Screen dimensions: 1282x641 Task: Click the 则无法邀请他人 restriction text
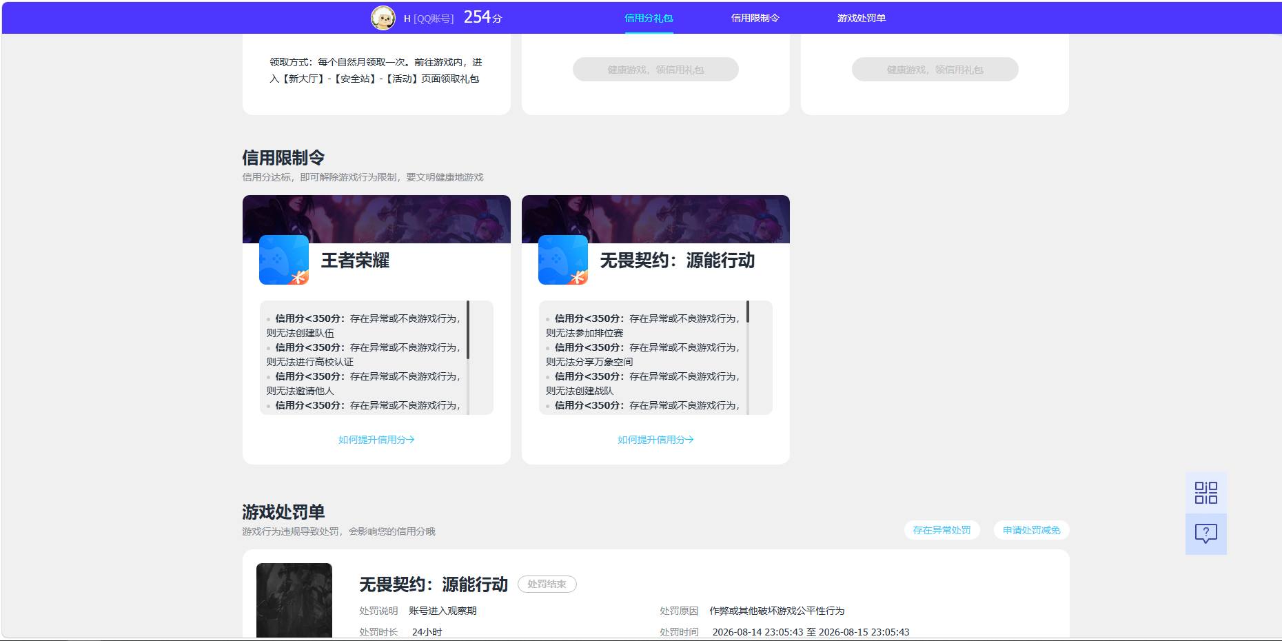point(301,391)
